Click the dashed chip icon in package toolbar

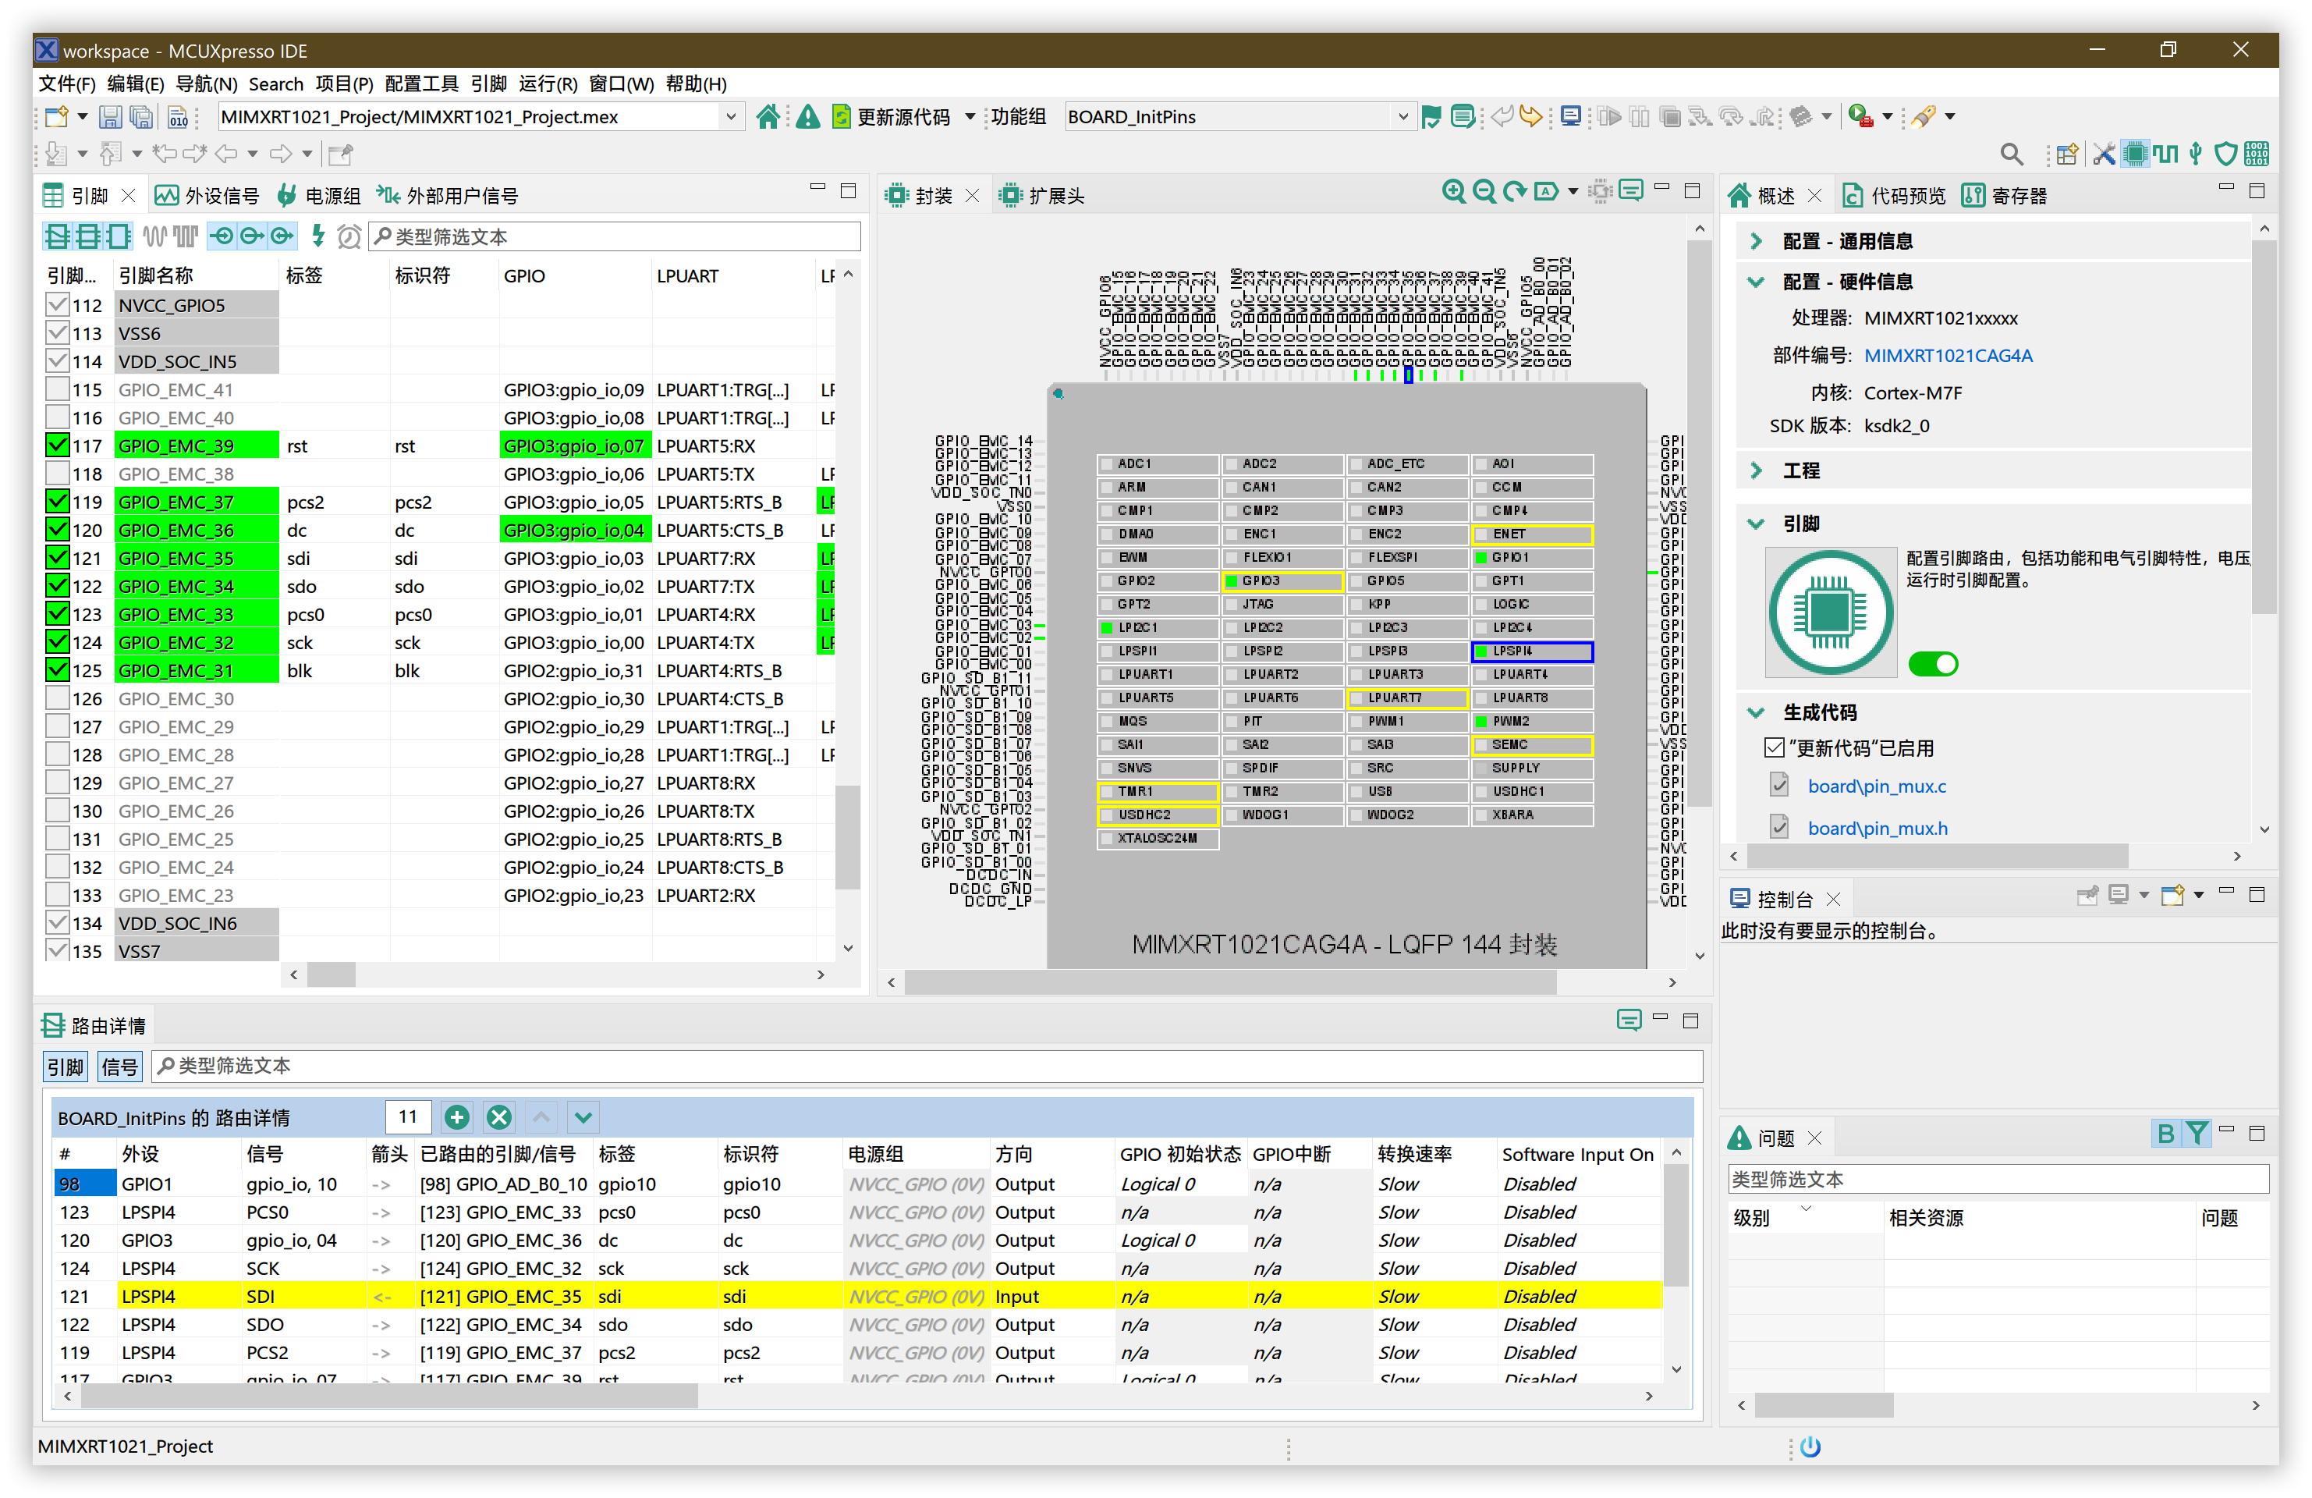1600,191
